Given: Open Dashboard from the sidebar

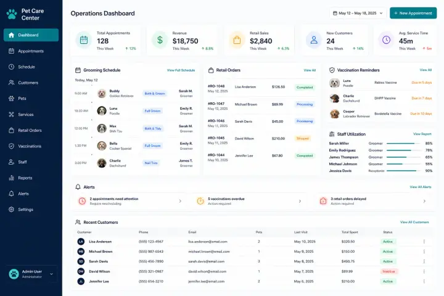Looking at the screenshot, I should coord(31,35).
